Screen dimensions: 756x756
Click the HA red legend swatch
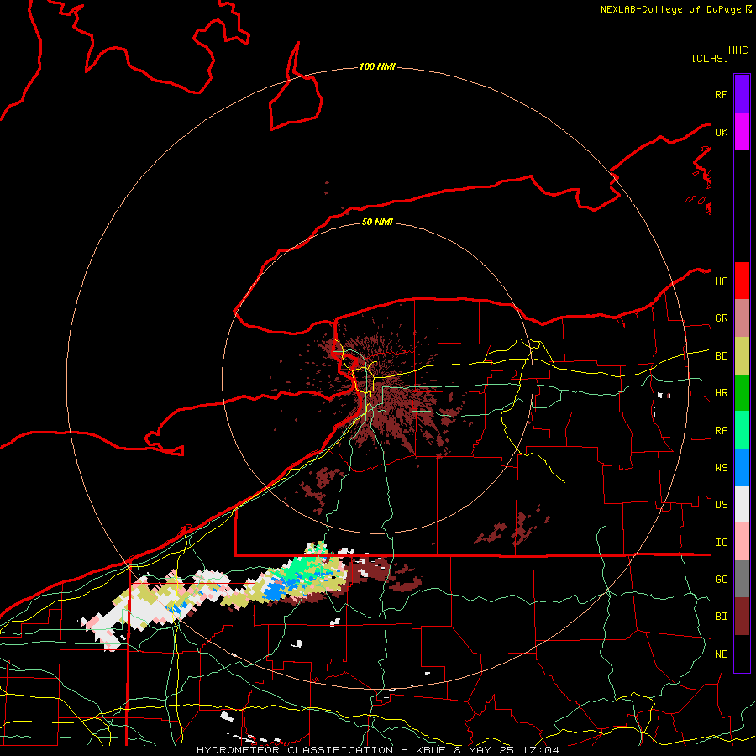tap(742, 281)
